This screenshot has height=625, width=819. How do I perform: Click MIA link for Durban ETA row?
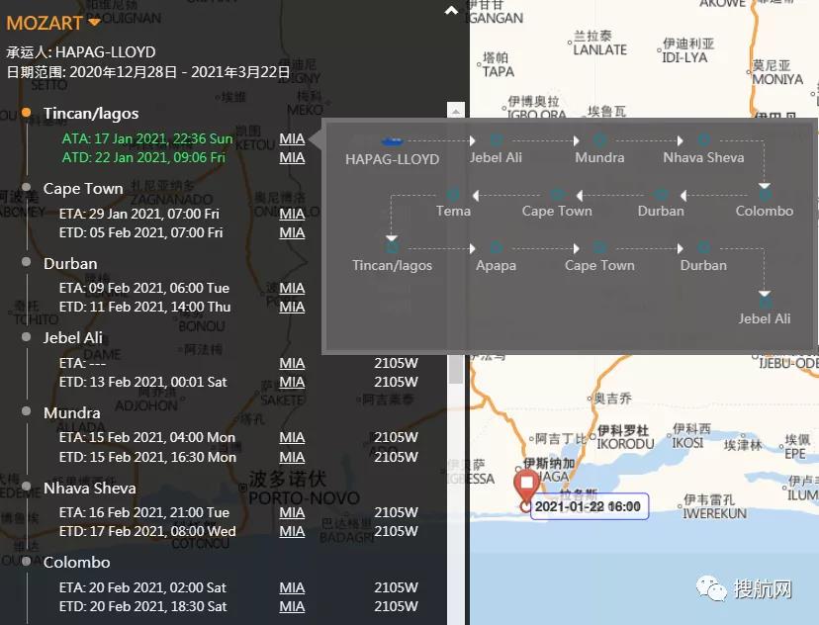[292, 288]
